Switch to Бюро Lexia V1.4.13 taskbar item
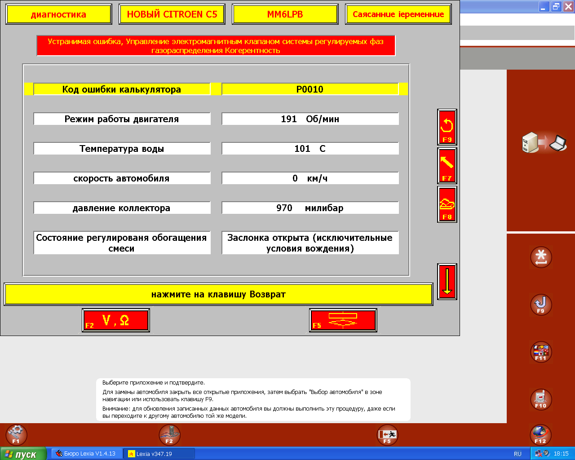The width and height of the screenshot is (575, 460). [x=85, y=454]
